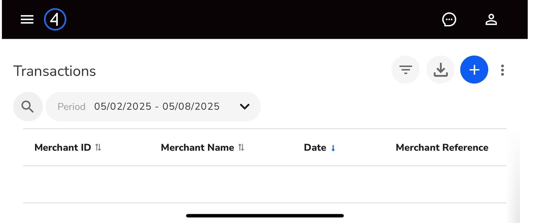The height and width of the screenshot is (223, 535).
Task: Click the search magnifier icon
Action: point(28,106)
